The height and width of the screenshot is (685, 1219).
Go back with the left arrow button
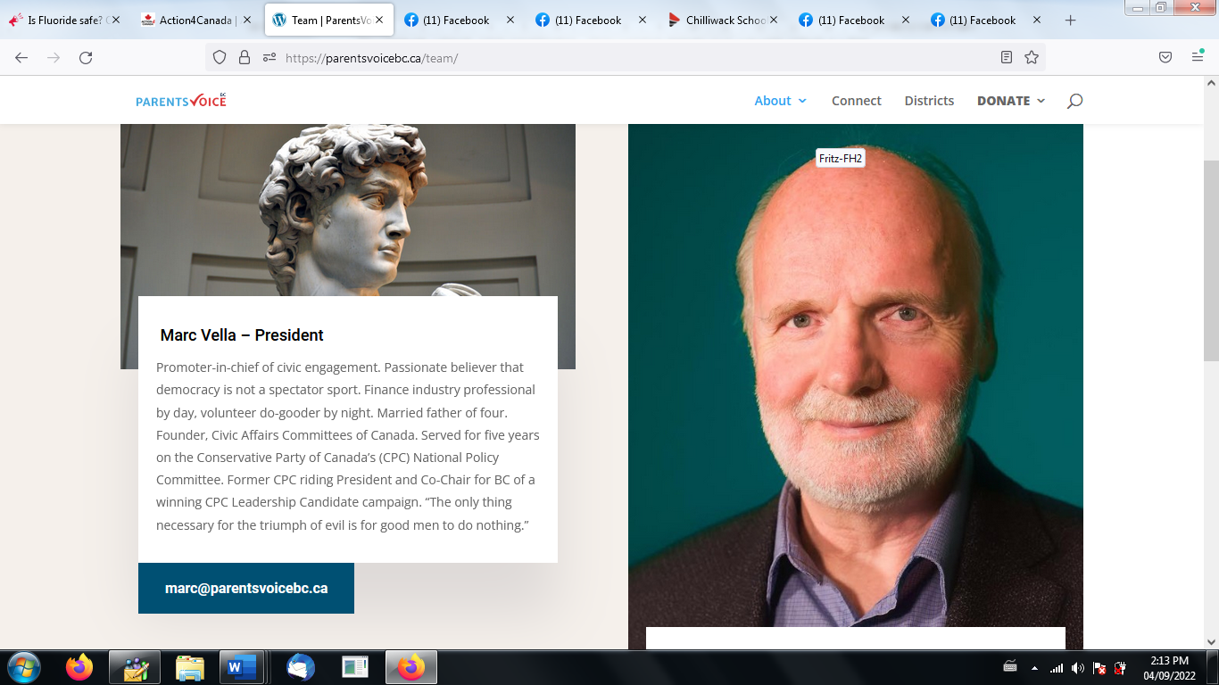pos(21,57)
